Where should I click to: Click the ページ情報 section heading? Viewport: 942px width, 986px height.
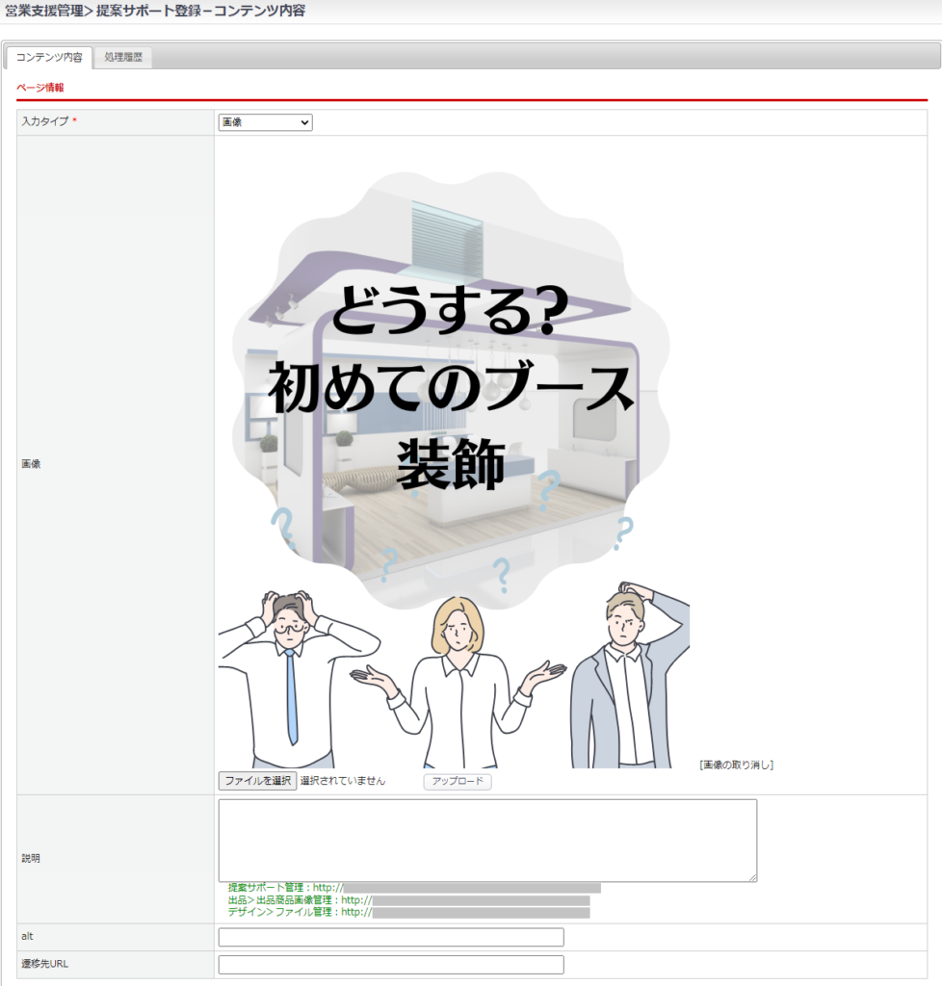[40, 88]
